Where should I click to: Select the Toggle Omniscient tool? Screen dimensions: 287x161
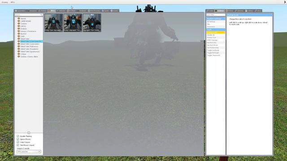[x=216, y=55]
